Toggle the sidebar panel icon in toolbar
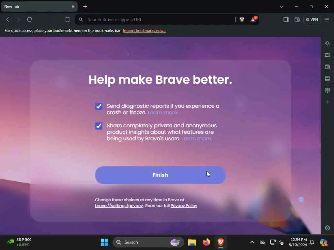334x250 pixels. (x=286, y=20)
